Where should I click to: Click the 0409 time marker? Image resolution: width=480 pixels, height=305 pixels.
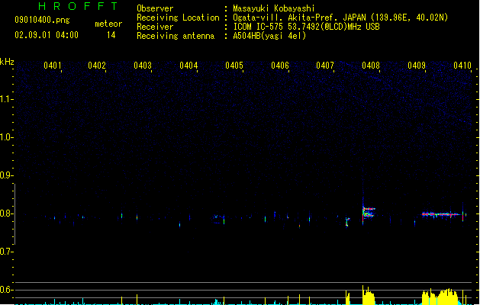point(417,66)
